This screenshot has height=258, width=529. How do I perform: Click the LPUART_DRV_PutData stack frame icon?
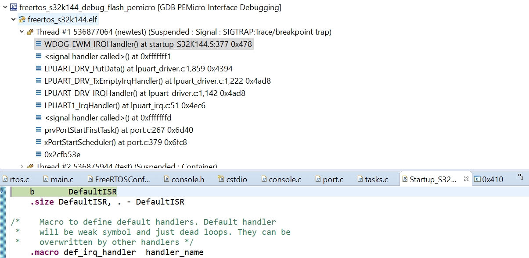point(39,69)
